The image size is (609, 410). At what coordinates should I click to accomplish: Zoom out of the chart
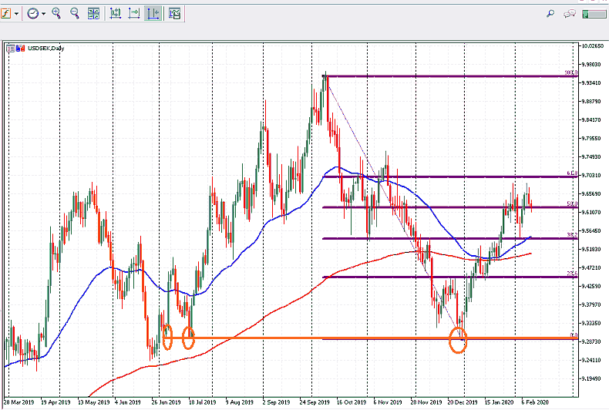tap(75, 13)
